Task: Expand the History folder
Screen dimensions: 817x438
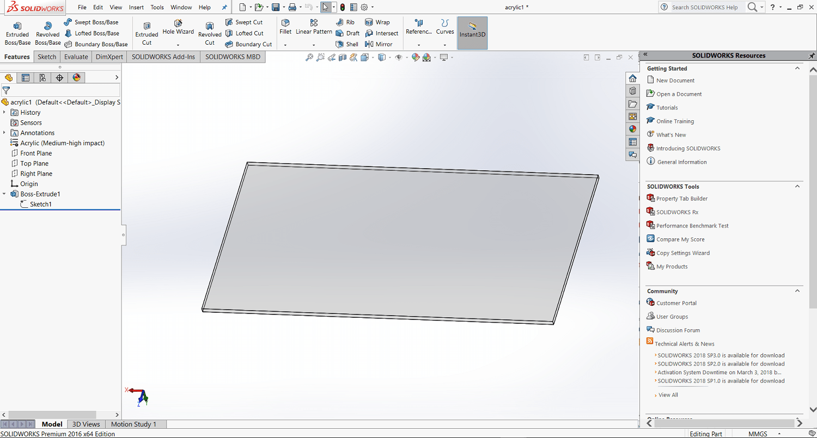Action: point(4,112)
